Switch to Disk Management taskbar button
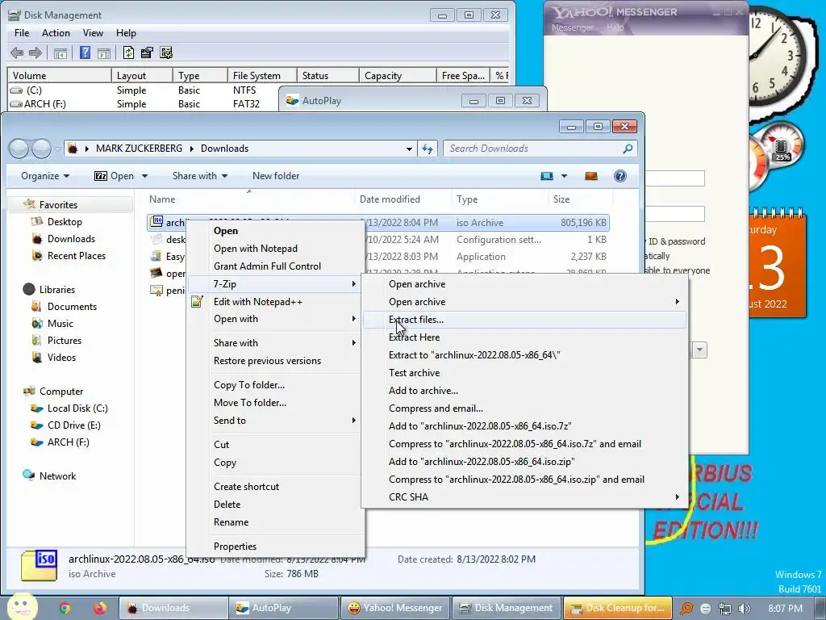 [x=507, y=608]
